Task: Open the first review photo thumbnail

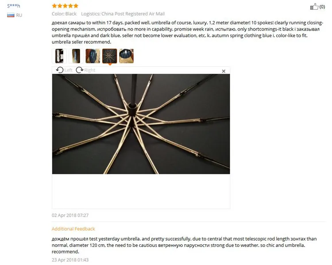Action: [x=59, y=56]
